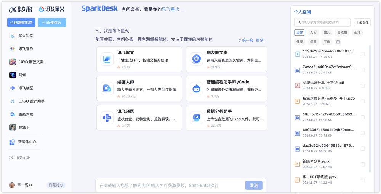Image resolution: width=381 pixels, height=194 pixels.
Task: Click the 数据分析助手 card icon
Action: pos(196,118)
